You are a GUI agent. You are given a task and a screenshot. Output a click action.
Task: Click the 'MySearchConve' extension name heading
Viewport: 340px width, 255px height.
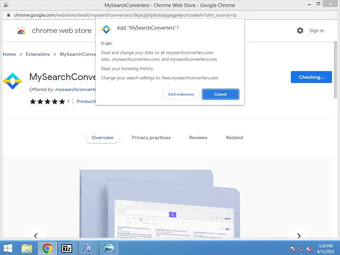tap(62, 77)
